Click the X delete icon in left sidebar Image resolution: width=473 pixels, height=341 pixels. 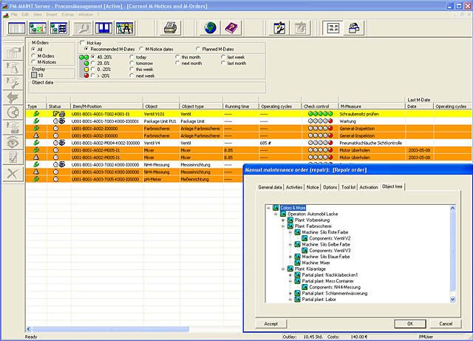point(13,172)
